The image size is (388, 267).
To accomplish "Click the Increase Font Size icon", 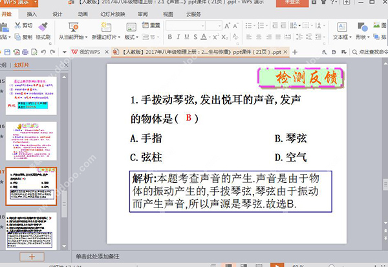I will (227, 26).
